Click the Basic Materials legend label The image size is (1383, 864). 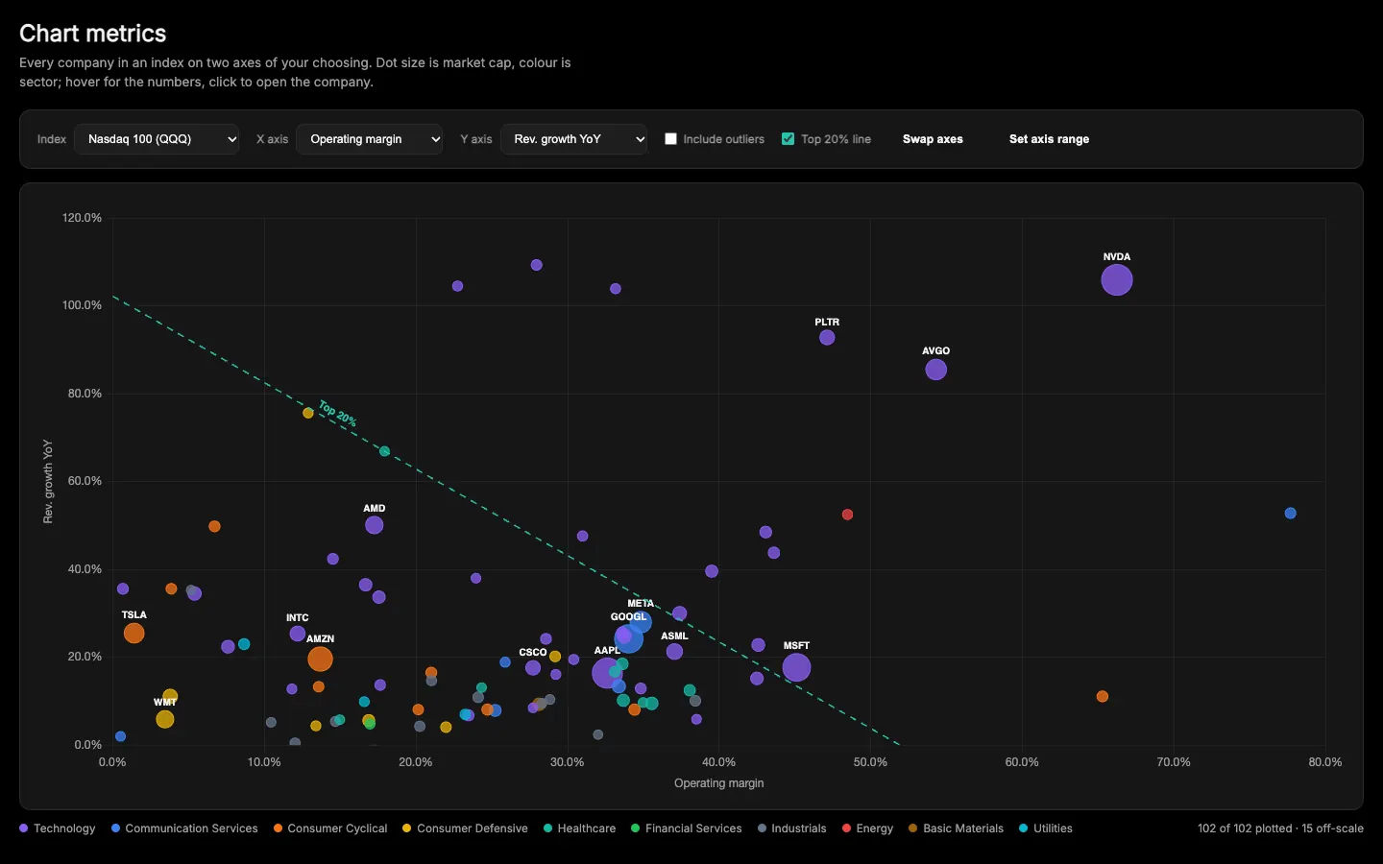[963, 828]
